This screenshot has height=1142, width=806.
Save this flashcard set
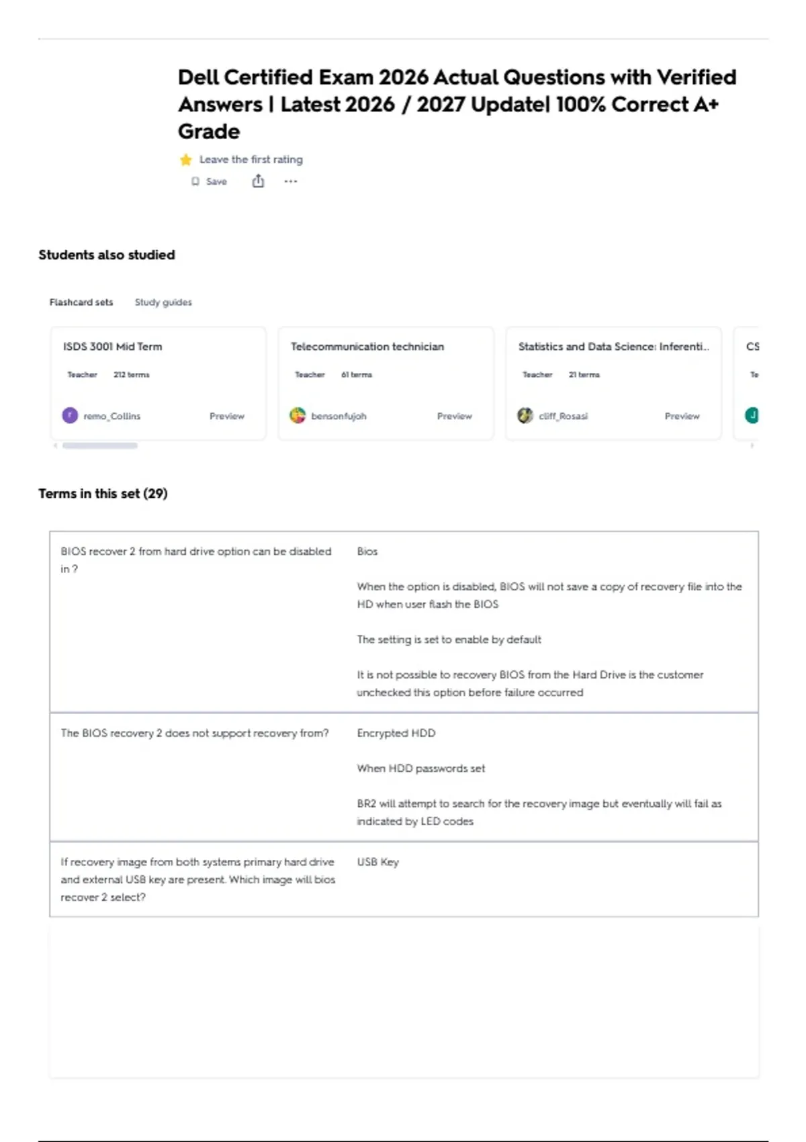point(209,181)
